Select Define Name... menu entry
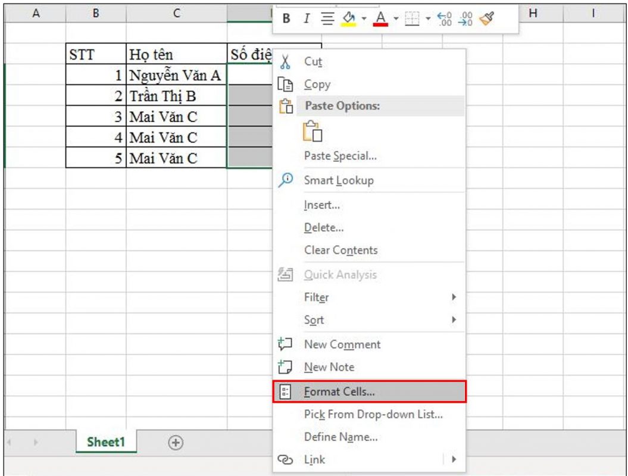The height and width of the screenshot is (476, 628). pos(369,437)
